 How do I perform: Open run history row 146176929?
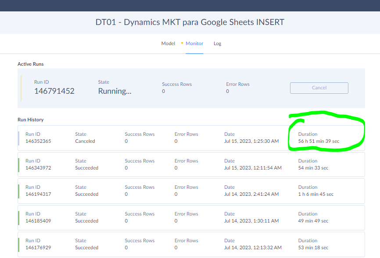pos(191,244)
